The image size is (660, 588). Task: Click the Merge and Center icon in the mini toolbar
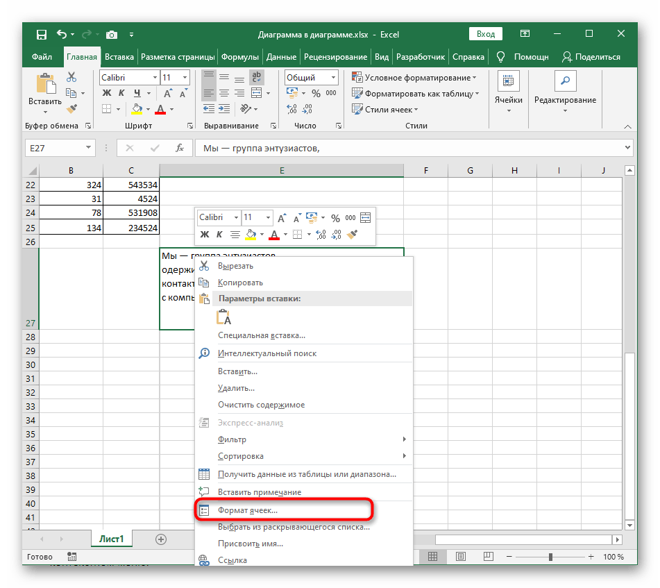point(365,218)
